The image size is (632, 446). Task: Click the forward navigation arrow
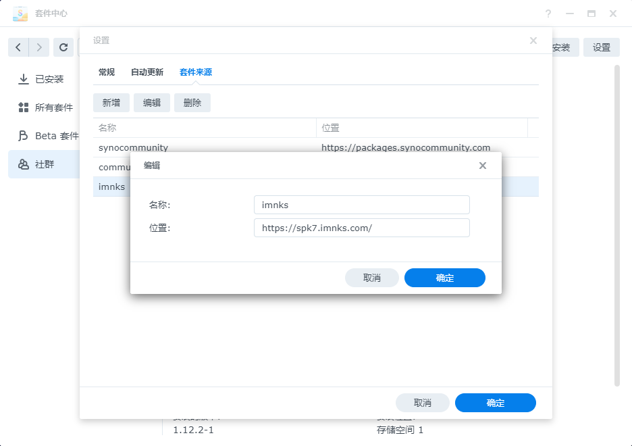point(39,47)
